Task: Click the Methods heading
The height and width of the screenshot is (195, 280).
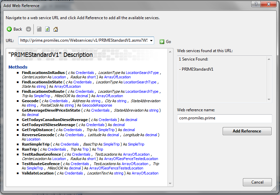Action: pos(18,67)
